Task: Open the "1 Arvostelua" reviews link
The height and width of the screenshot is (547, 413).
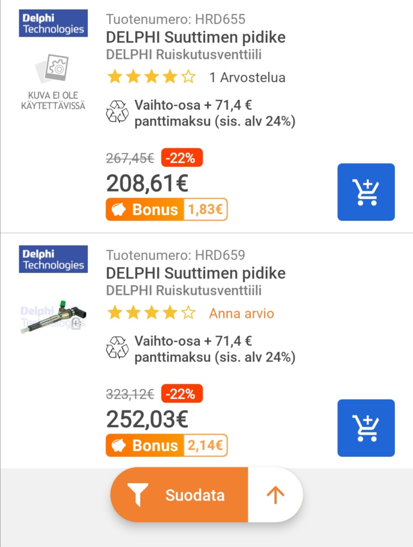Action: [247, 78]
